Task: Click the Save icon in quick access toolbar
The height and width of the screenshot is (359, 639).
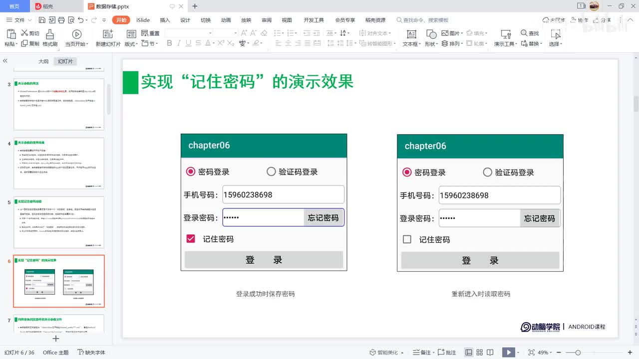Action: click(x=41, y=20)
